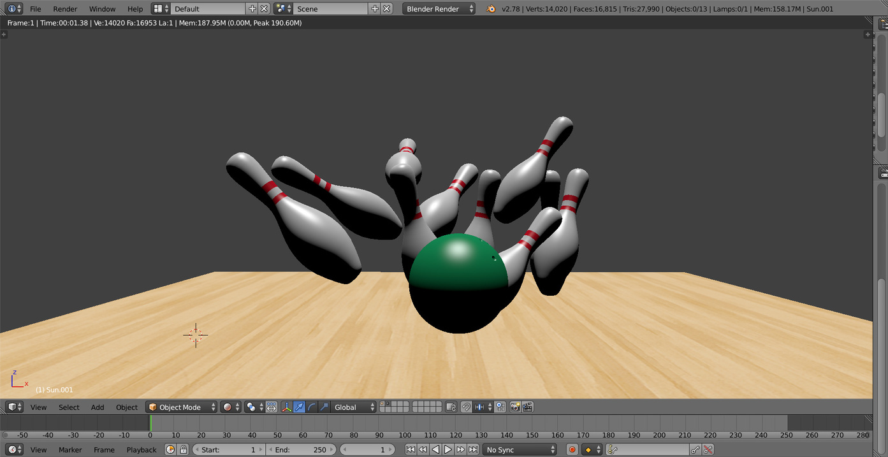Click the delete keyframes icon with red cross
The image size is (888, 457).
pos(708,450)
